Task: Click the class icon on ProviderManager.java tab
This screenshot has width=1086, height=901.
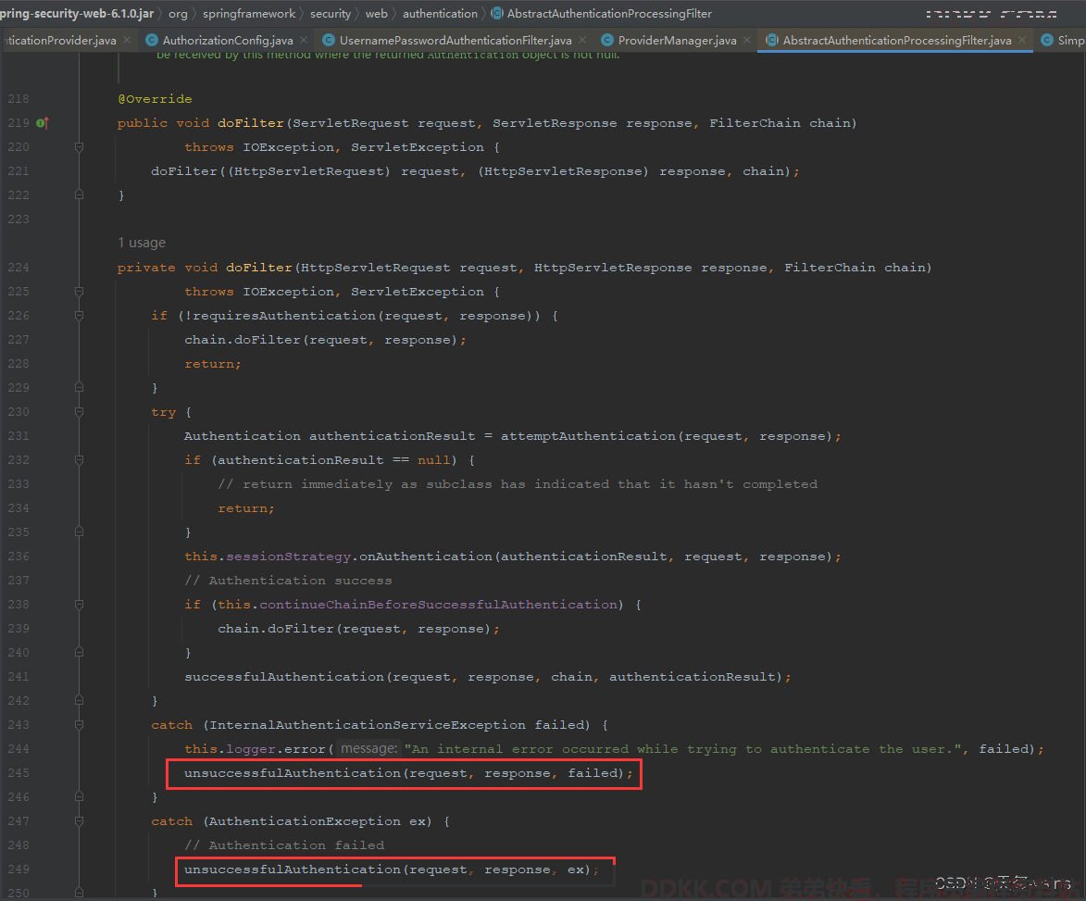Action: point(607,41)
